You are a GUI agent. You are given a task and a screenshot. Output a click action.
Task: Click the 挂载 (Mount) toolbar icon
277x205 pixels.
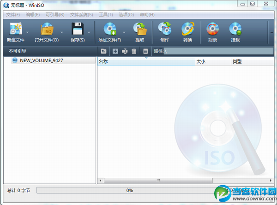[235, 29]
